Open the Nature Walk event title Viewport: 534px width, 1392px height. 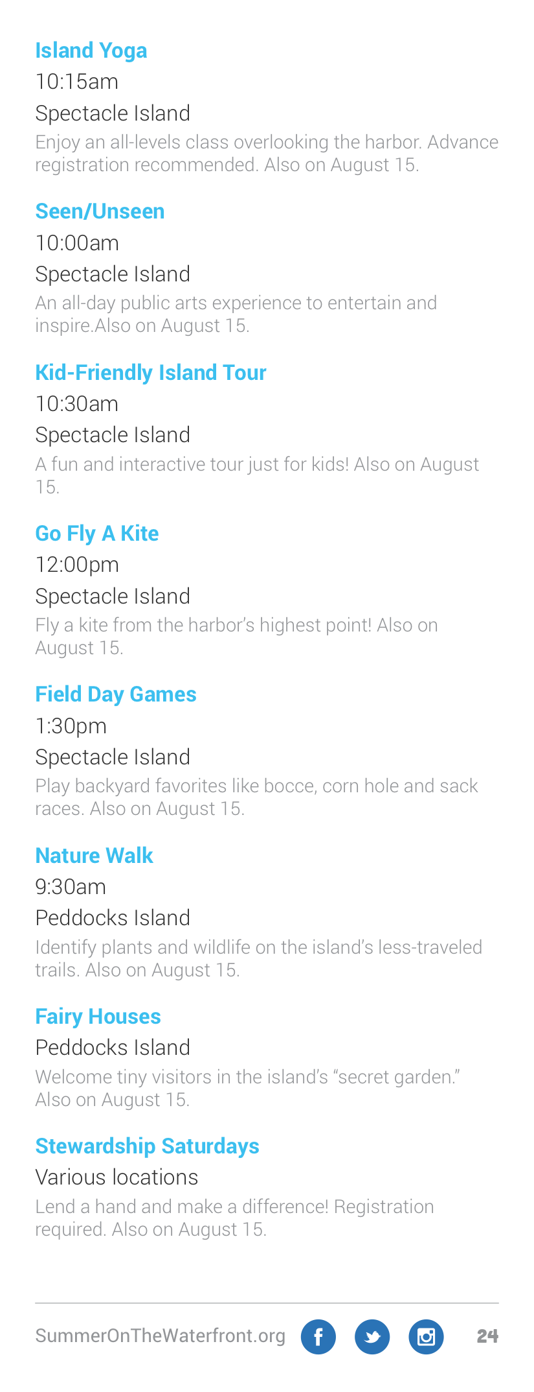pyautogui.click(x=94, y=855)
